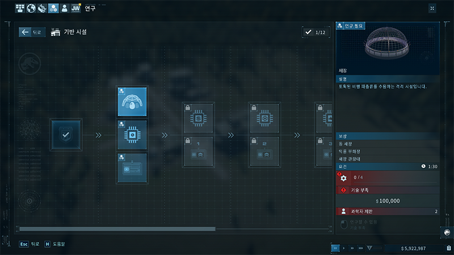The width and height of the screenshot is (454, 255).
Task: Click the Esc 뒤로 hint
Action: point(30,244)
